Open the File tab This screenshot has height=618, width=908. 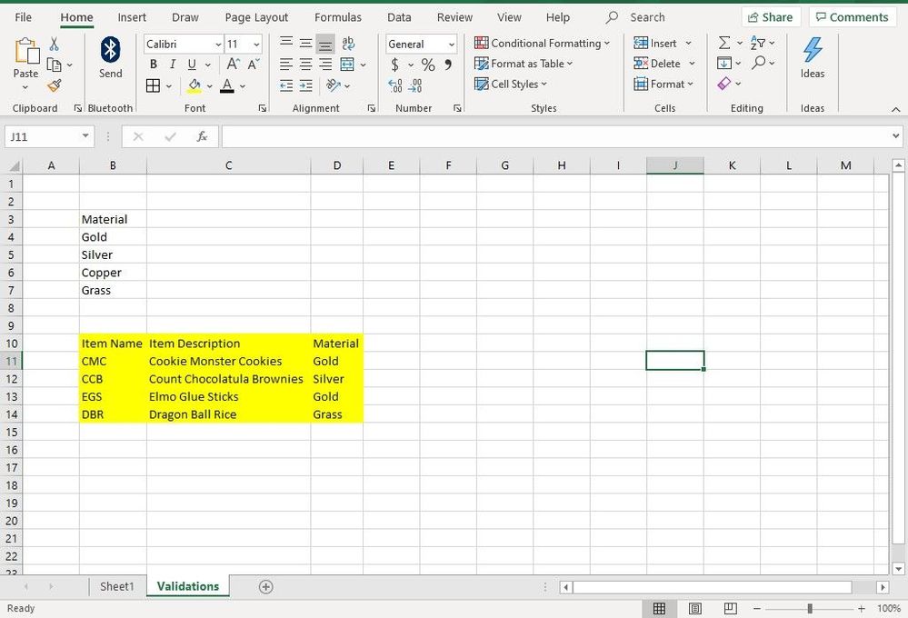click(23, 17)
